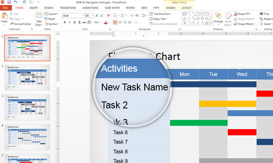
Task: Align text left
Action: coord(115,22)
